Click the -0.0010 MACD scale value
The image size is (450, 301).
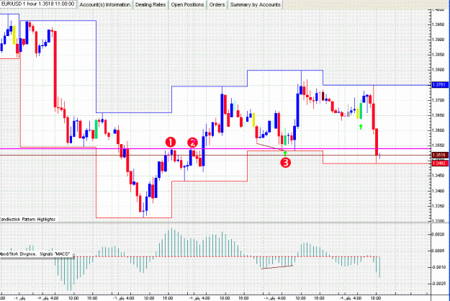click(x=439, y=267)
